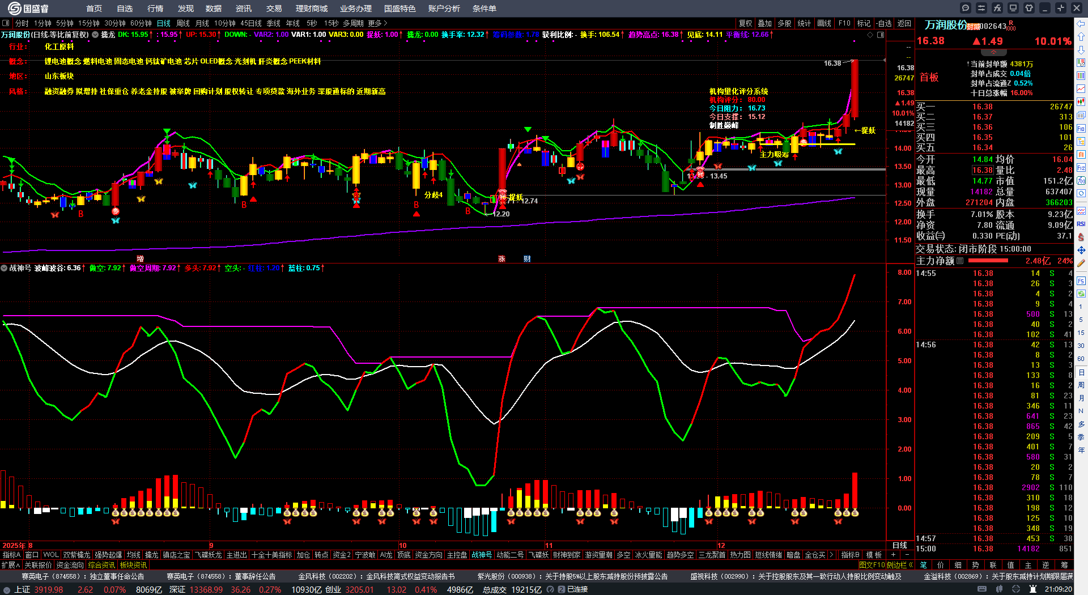Toggle the 窗口 window option in indicator bar
The image size is (1088, 595).
32,555
